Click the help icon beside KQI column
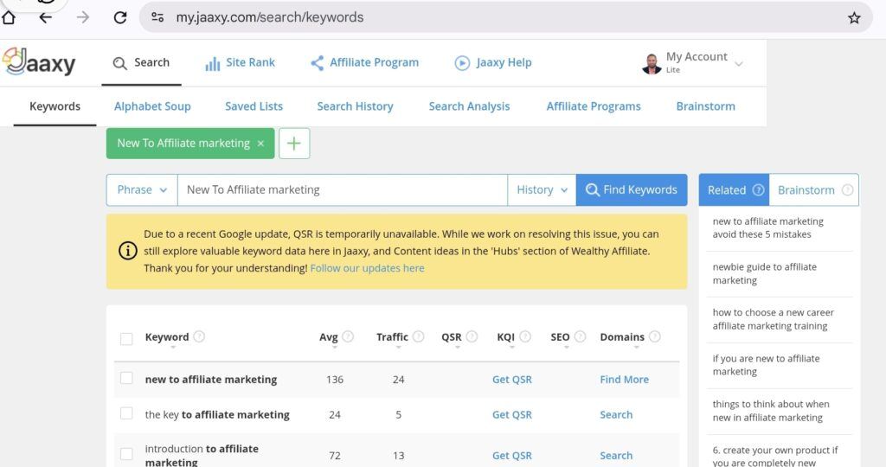 point(525,336)
